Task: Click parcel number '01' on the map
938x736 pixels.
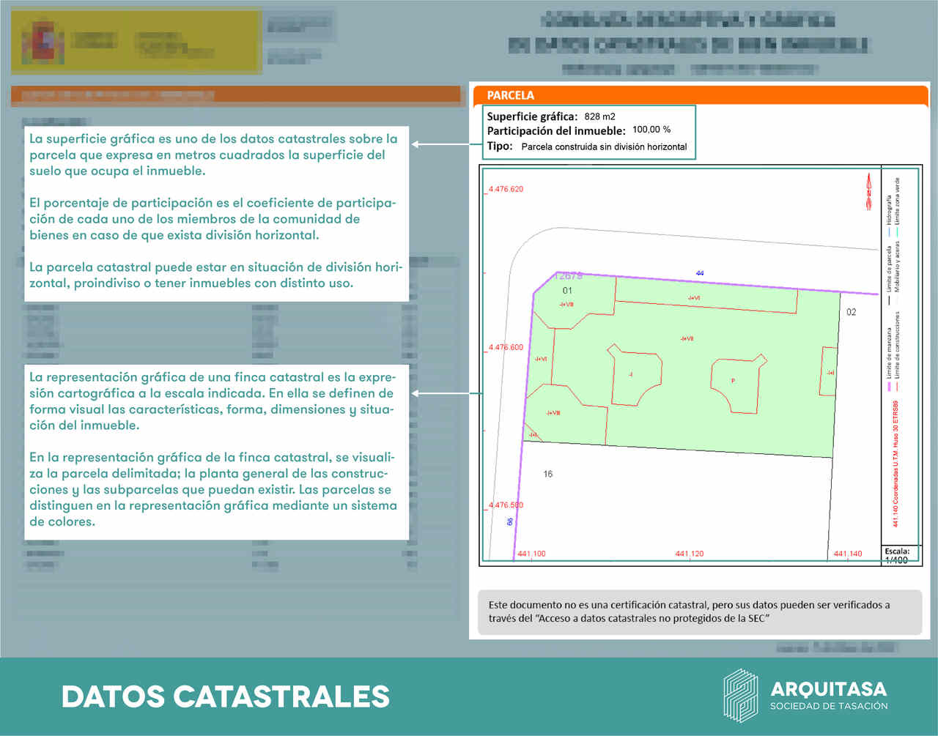Action: tap(567, 291)
